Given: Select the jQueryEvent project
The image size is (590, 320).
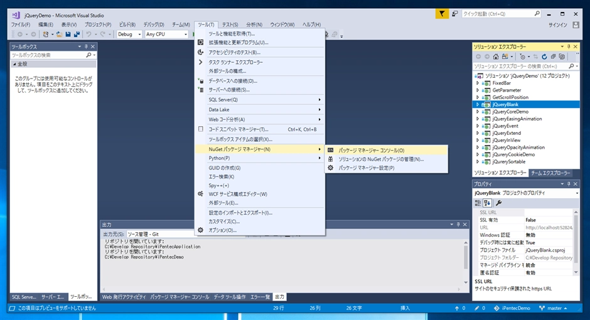Looking at the screenshot, I should click(x=505, y=126).
